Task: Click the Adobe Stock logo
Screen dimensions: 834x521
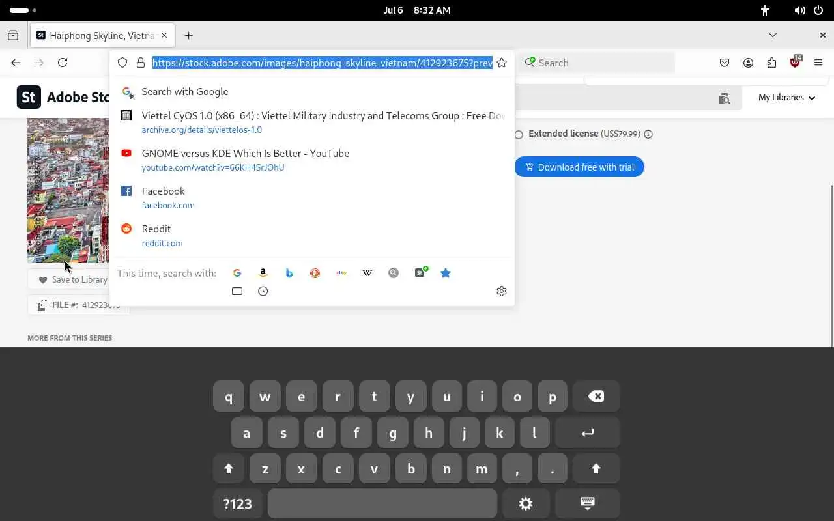Action: tap(63, 97)
